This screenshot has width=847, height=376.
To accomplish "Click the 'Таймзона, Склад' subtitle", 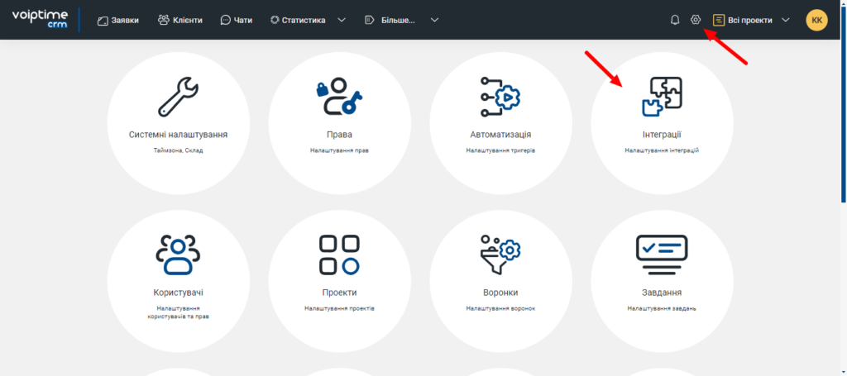I will (x=179, y=150).
